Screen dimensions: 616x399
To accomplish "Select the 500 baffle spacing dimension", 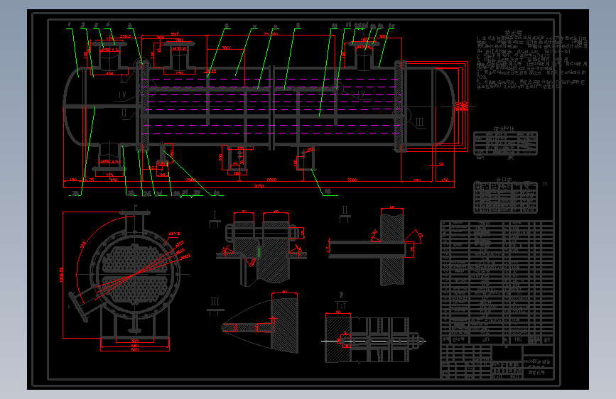I will click(x=225, y=48).
